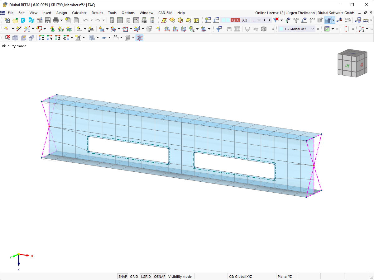
Task: Toggle OSNAP in status bar
Action: (160, 277)
